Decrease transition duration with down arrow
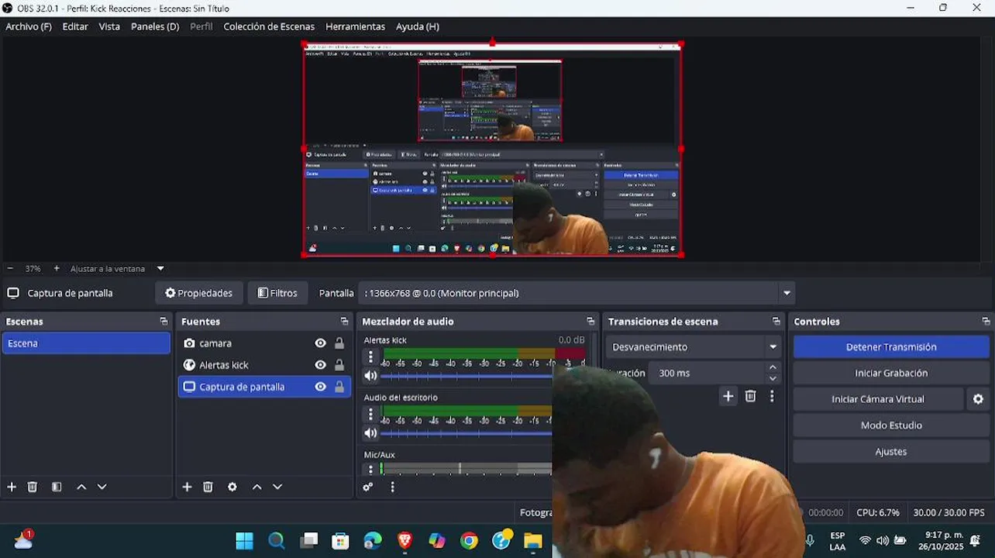This screenshot has width=995, height=558. click(773, 379)
